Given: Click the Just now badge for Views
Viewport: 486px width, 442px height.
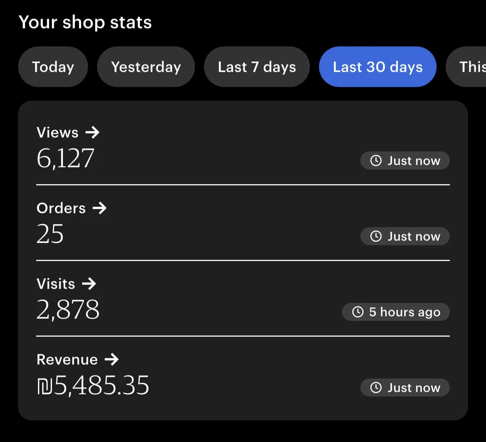Looking at the screenshot, I should 405,161.
